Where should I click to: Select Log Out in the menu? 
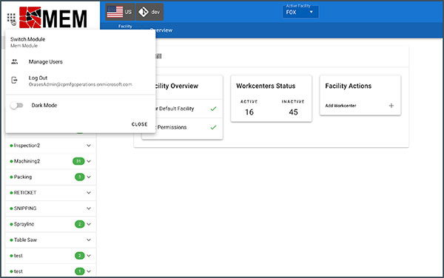80,81
